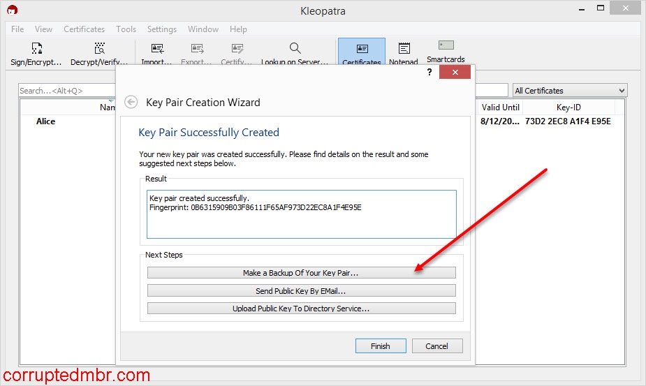Click Make a Backup Of Your Key Pair
This screenshot has width=646, height=386.
(301, 273)
